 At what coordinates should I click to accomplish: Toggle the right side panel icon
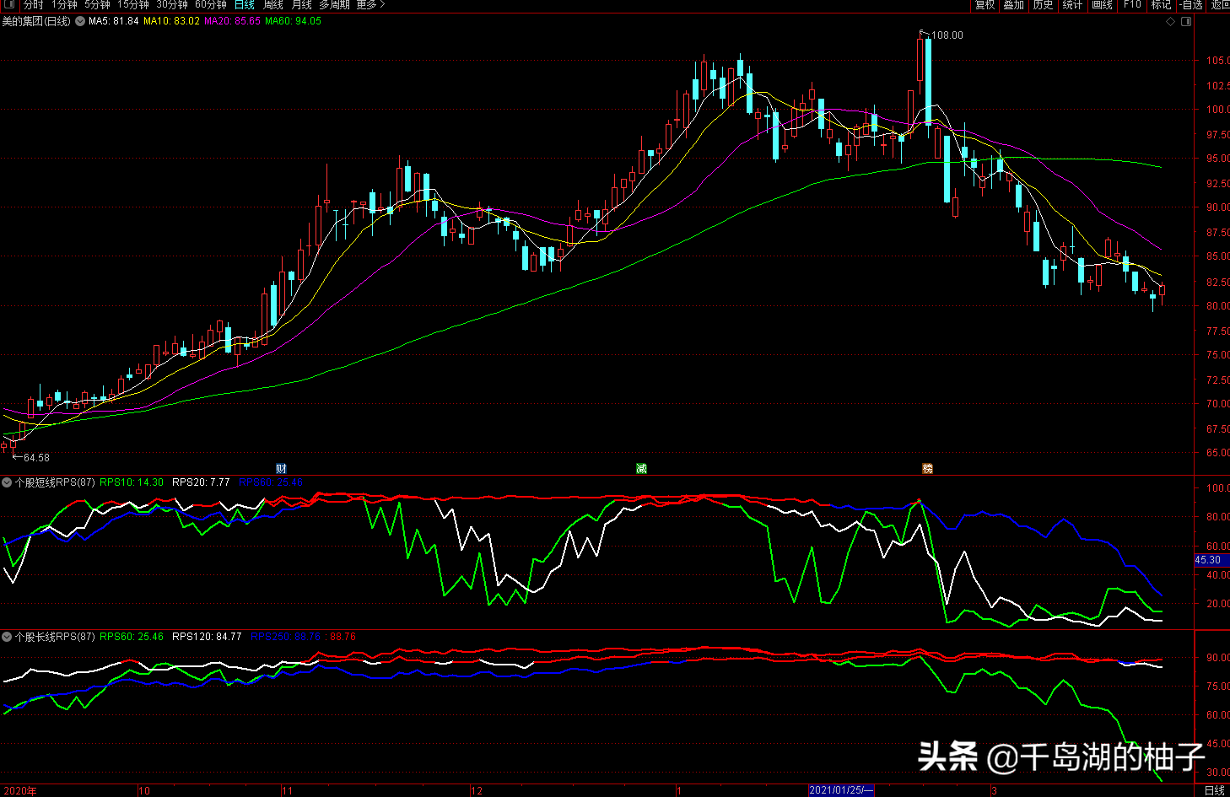1186,21
